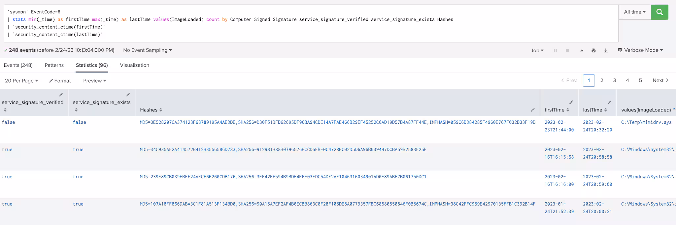Open the 20 Per Page dropdown
The width and height of the screenshot is (676, 225).
pyautogui.click(x=21, y=81)
